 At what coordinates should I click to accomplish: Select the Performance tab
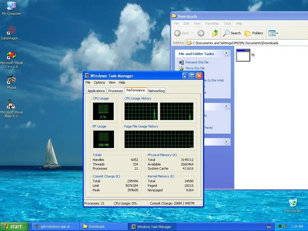[x=136, y=90]
